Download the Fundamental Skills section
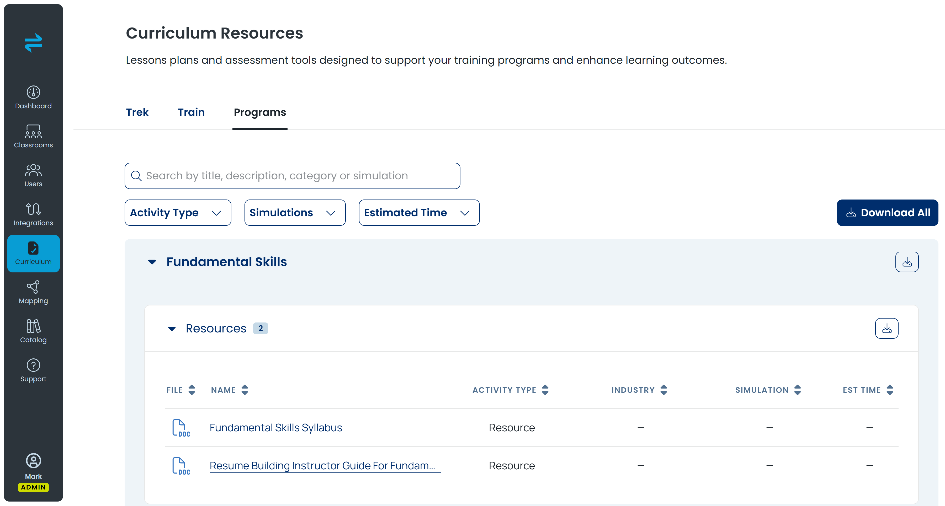Image resolution: width=945 pixels, height=506 pixels. (x=907, y=262)
